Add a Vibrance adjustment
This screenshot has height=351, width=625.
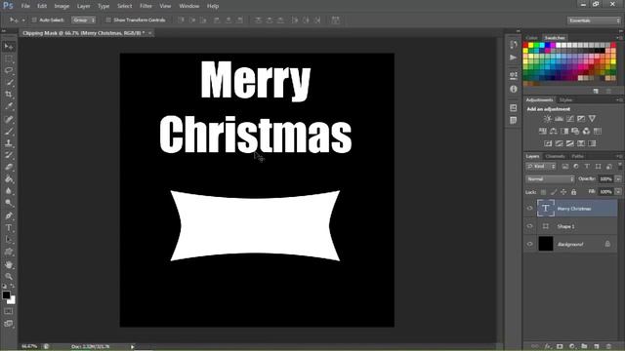(x=593, y=119)
